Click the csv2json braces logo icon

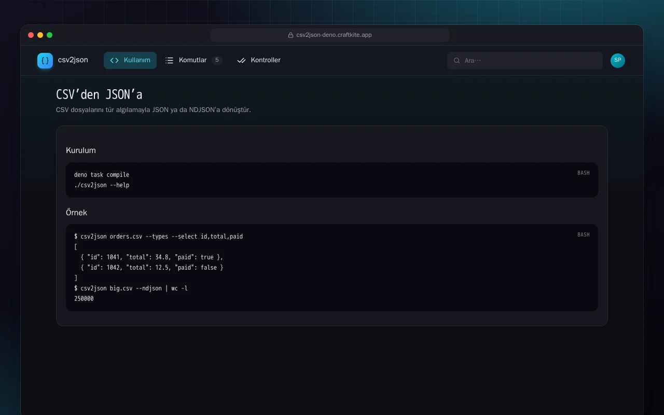pyautogui.click(x=45, y=61)
